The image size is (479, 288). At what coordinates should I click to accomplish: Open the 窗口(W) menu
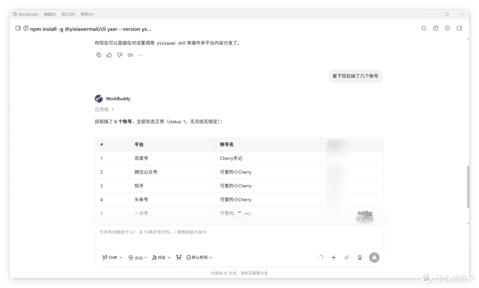(68, 14)
